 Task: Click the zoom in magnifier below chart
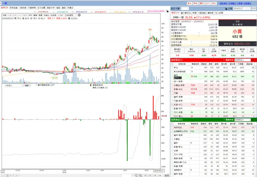tap(140, 175)
